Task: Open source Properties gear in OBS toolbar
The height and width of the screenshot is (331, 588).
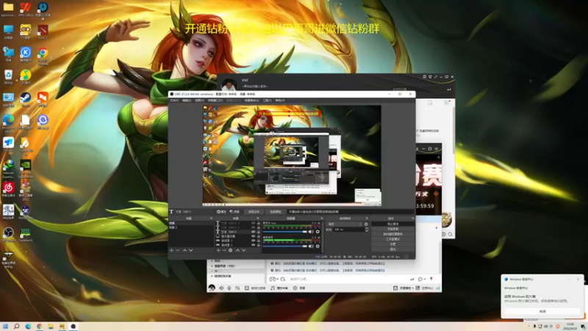Action: [x=221, y=212]
